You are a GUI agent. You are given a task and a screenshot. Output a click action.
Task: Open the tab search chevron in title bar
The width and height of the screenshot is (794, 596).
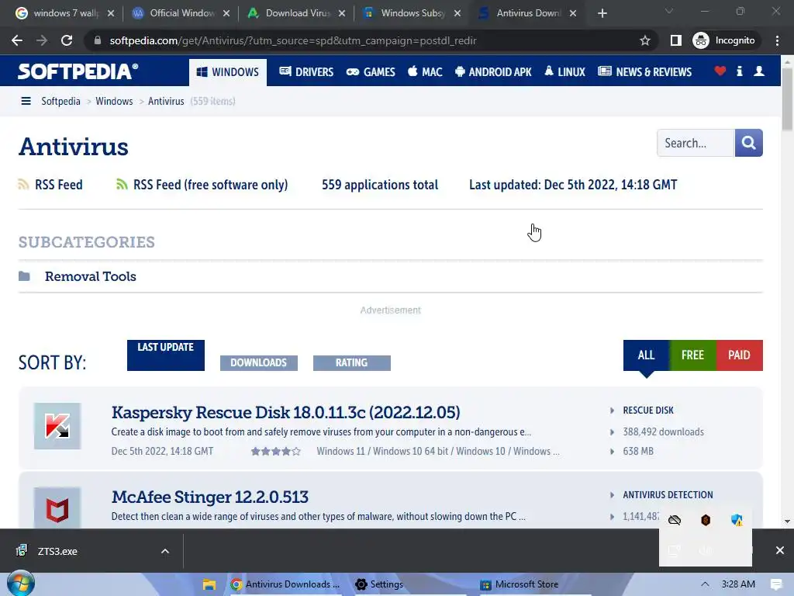point(669,11)
